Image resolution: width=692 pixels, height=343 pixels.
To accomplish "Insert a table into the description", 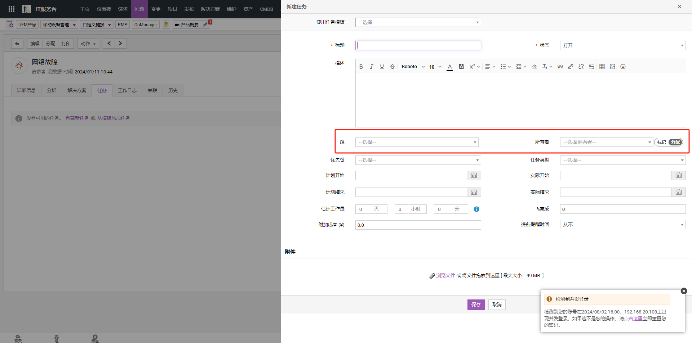I will [x=602, y=67].
